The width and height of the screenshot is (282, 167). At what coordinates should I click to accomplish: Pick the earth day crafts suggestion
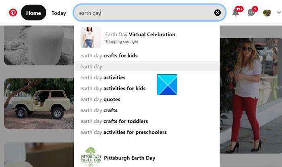99,110
